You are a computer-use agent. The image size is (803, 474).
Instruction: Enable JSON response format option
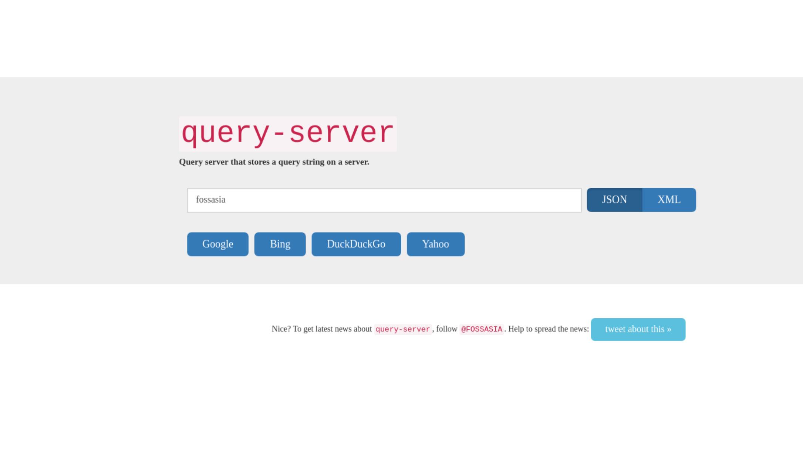[x=614, y=200]
